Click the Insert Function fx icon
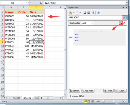This screenshot has height=105, width=130. [x=41, y=3]
